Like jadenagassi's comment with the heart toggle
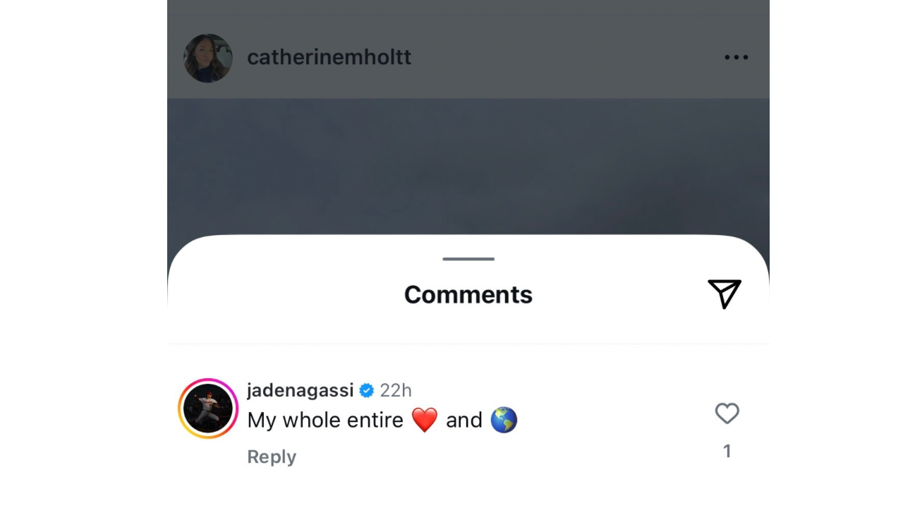903x508 pixels. pyautogui.click(x=727, y=414)
